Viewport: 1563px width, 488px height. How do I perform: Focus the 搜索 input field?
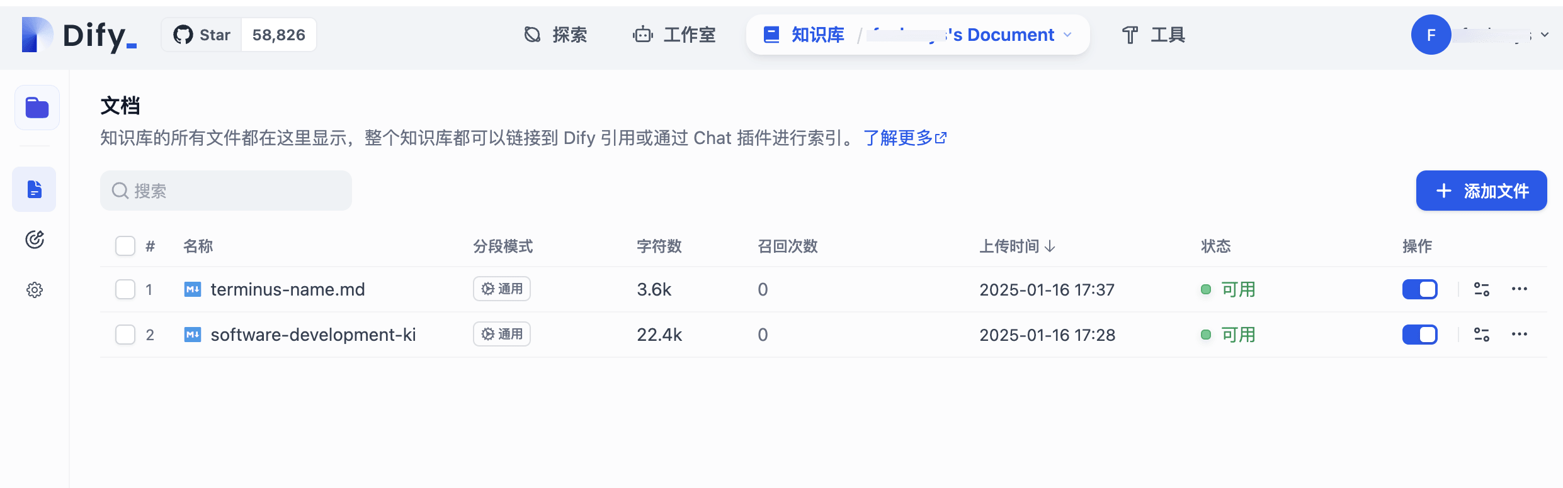[x=233, y=191]
